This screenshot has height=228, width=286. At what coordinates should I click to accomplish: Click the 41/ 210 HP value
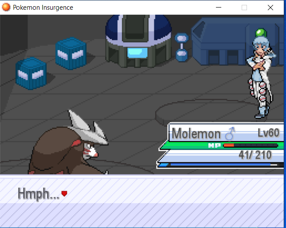(x=255, y=155)
